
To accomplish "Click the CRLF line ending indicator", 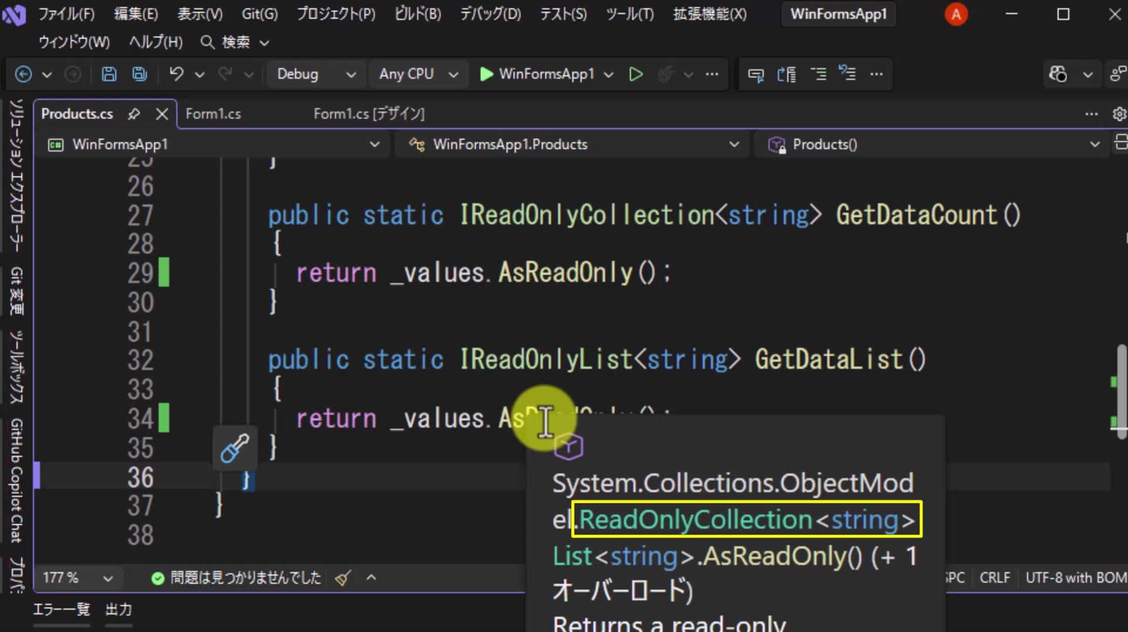I will pos(995,578).
